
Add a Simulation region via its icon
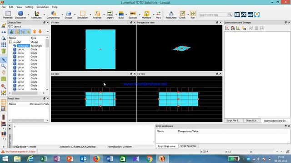click(x=83, y=14)
